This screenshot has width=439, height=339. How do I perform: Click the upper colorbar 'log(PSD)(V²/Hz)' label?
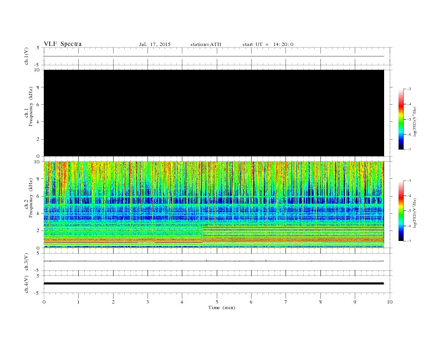coord(415,121)
